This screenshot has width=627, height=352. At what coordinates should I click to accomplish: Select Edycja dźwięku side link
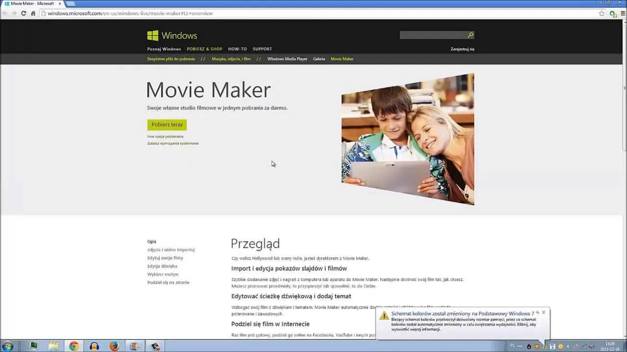point(162,266)
